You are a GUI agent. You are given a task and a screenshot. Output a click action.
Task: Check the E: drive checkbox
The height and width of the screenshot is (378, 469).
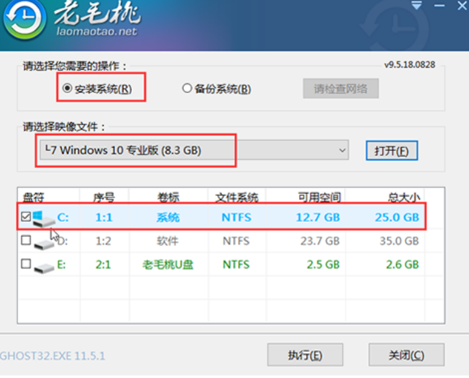point(26,264)
